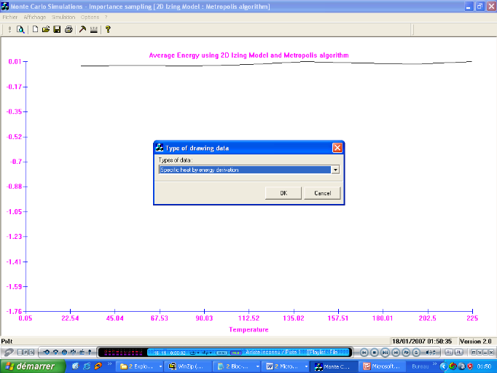Image resolution: width=497 pixels, height=373 pixels.
Task: Open the démarrer start menu
Action: (33, 366)
